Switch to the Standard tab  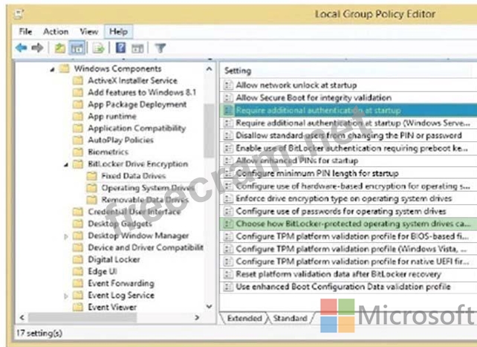290,319
